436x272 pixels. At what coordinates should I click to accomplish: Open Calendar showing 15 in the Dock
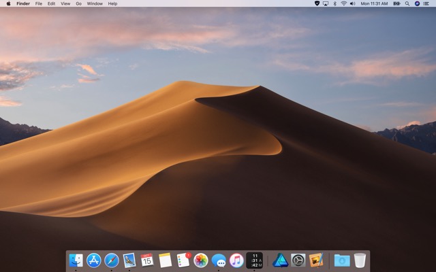pyautogui.click(x=147, y=260)
